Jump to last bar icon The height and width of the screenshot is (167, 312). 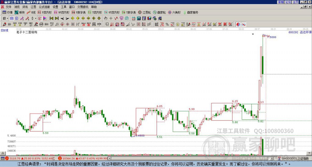pos(57,18)
